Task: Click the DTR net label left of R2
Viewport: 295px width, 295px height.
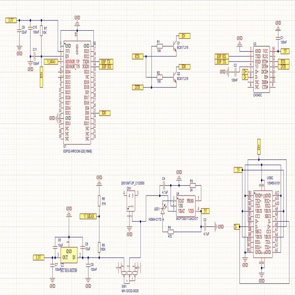Action: (x=138, y=87)
